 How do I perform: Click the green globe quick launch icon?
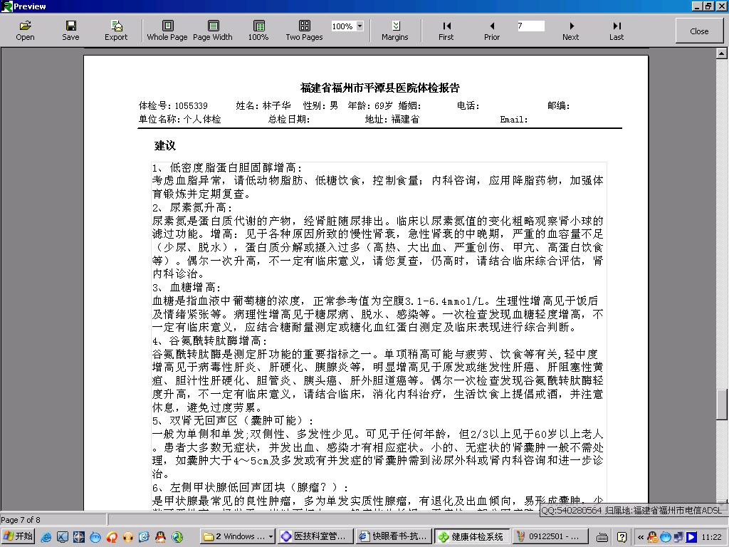tap(177, 537)
